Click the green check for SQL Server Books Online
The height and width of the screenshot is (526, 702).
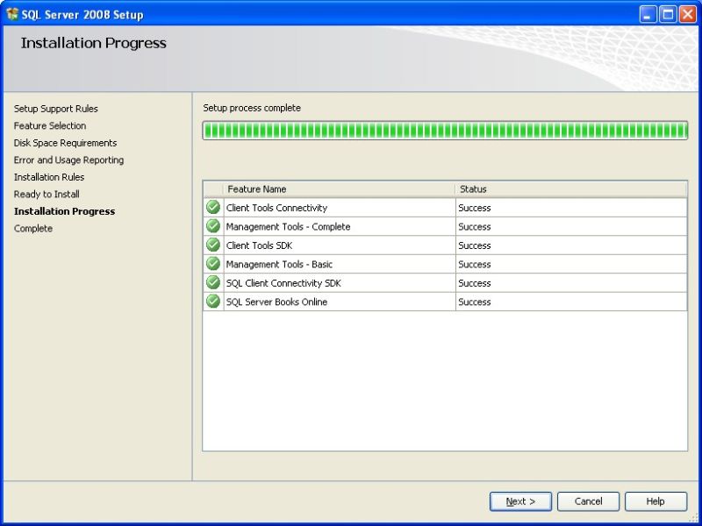coord(211,302)
